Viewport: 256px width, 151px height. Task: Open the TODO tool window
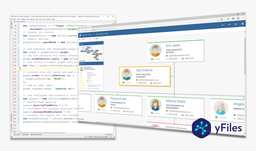[x=17, y=135]
